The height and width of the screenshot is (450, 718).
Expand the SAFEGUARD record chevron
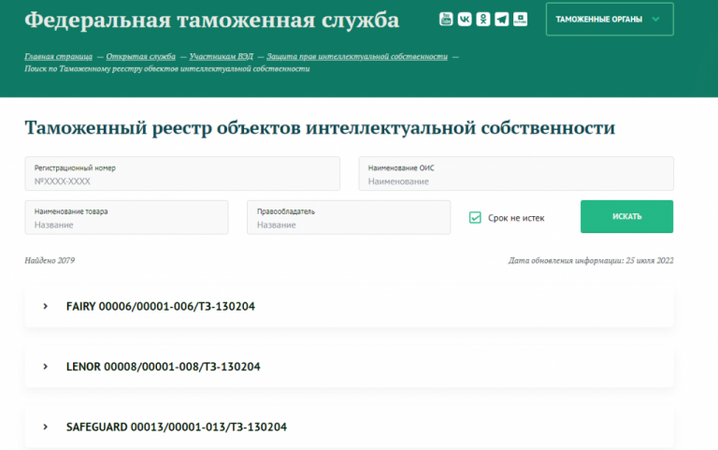[45, 427]
